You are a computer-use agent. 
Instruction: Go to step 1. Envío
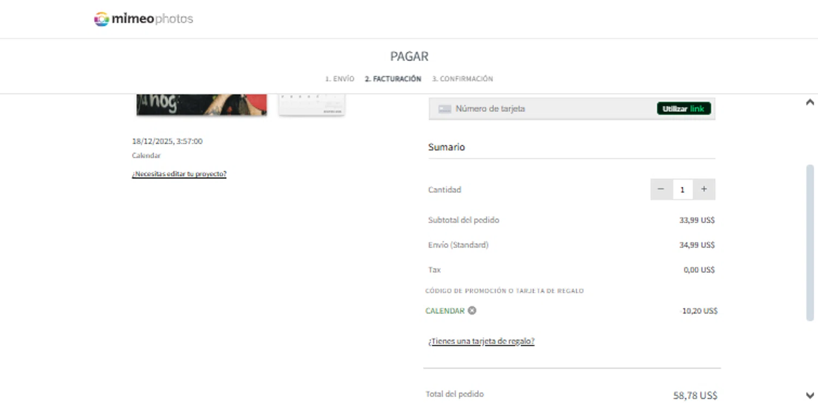340,79
